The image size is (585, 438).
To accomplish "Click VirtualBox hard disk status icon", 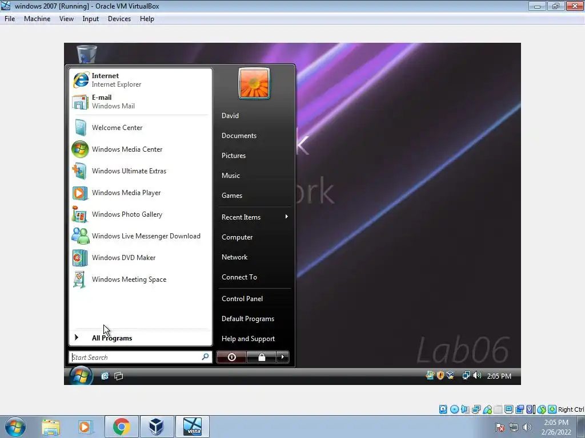I will (443, 409).
